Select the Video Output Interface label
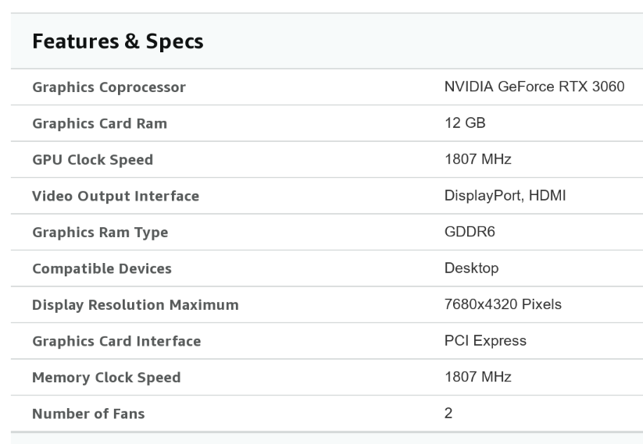 click(x=116, y=196)
